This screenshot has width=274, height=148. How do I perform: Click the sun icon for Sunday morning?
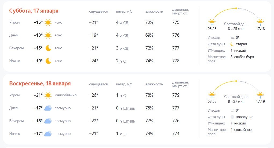coord(48,95)
